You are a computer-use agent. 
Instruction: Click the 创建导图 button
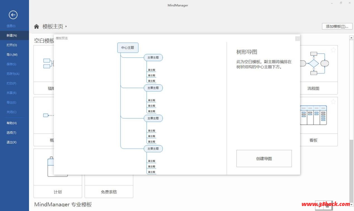coord(264,159)
